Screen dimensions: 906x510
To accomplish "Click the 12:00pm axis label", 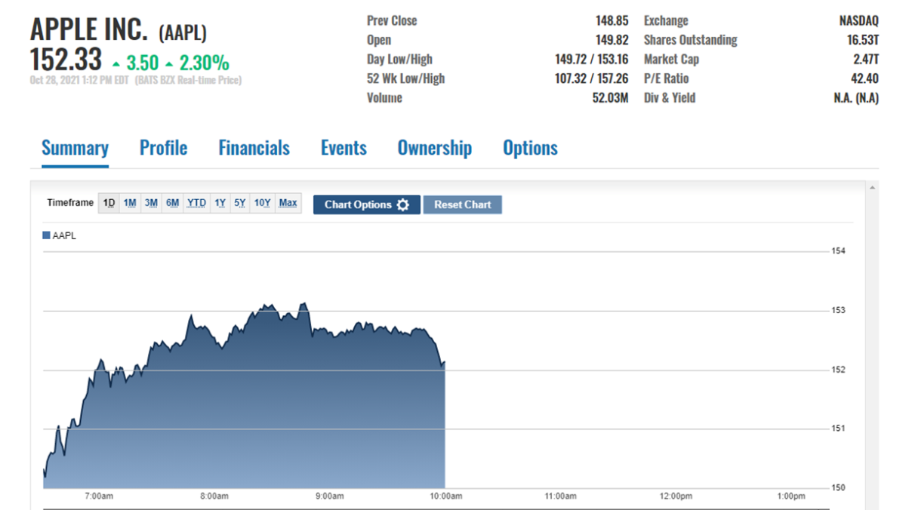I will pyautogui.click(x=676, y=496).
